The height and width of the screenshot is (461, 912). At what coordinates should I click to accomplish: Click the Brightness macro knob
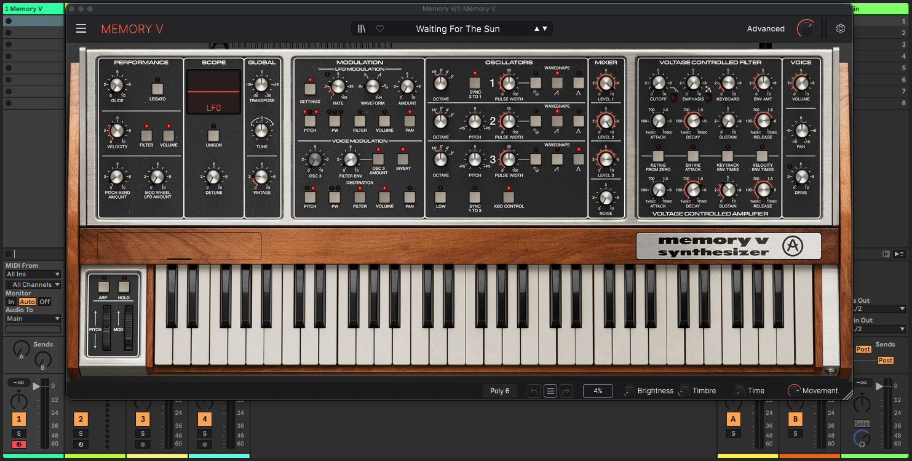(x=629, y=391)
